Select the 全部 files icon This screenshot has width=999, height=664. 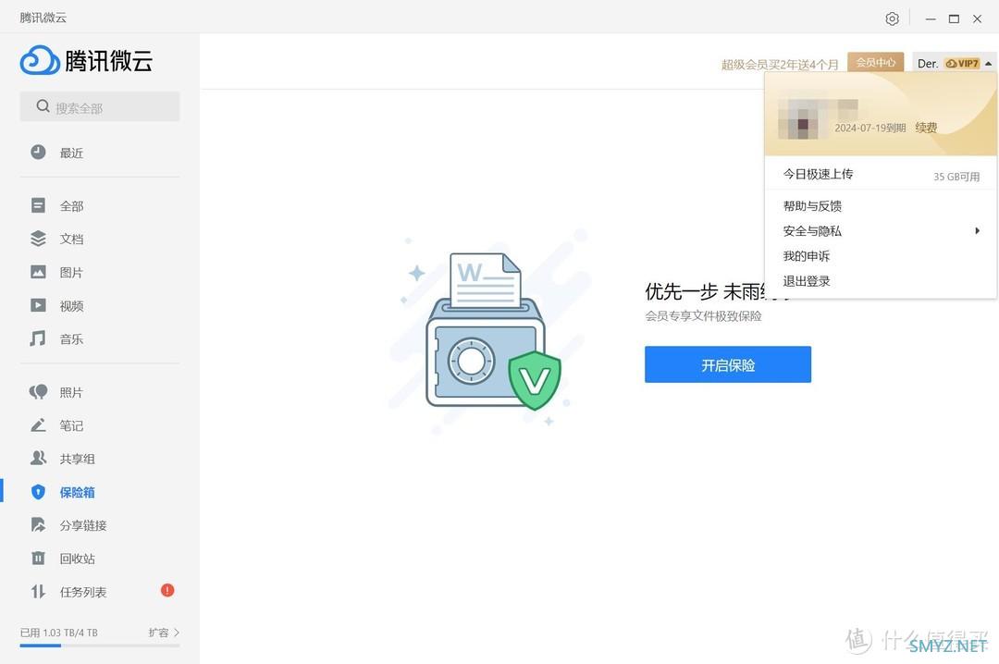[x=38, y=205]
